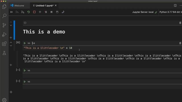Screen dimensions: 182x102
Task: Click the 'This is a demo' heading
Action: pyautogui.click(x=44, y=32)
